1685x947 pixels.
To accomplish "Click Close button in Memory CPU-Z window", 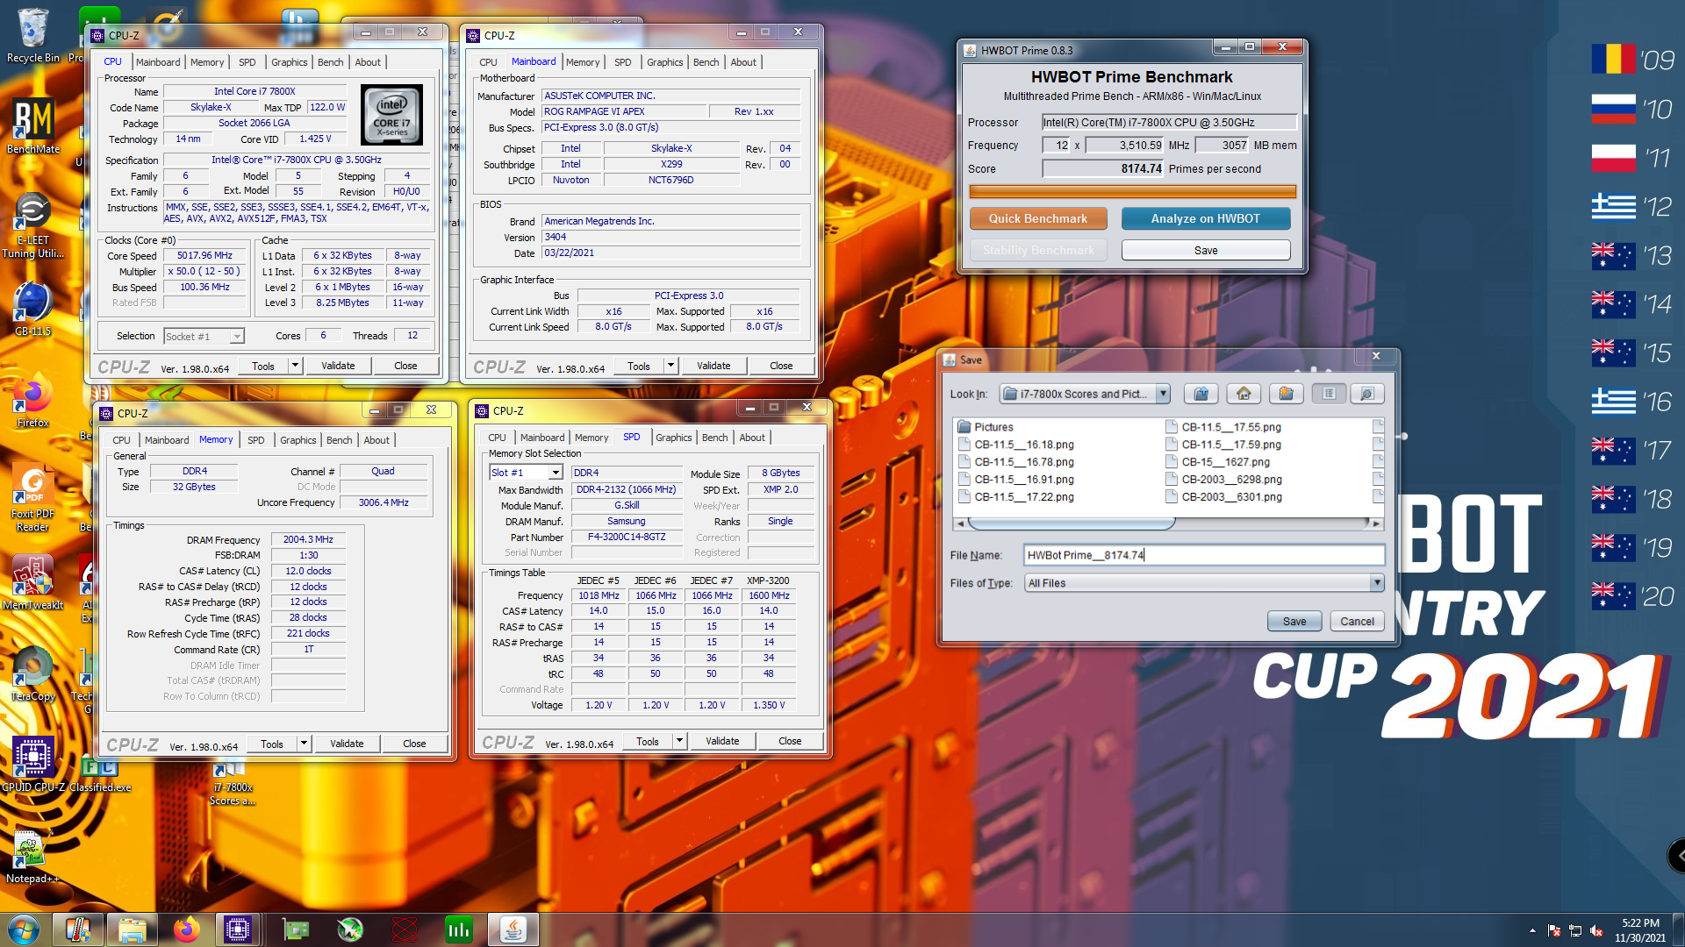I will [414, 744].
